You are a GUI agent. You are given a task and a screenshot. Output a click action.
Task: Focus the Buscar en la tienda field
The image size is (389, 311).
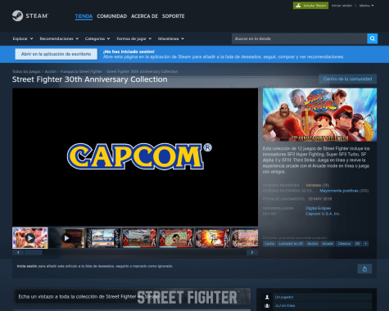pos(300,38)
